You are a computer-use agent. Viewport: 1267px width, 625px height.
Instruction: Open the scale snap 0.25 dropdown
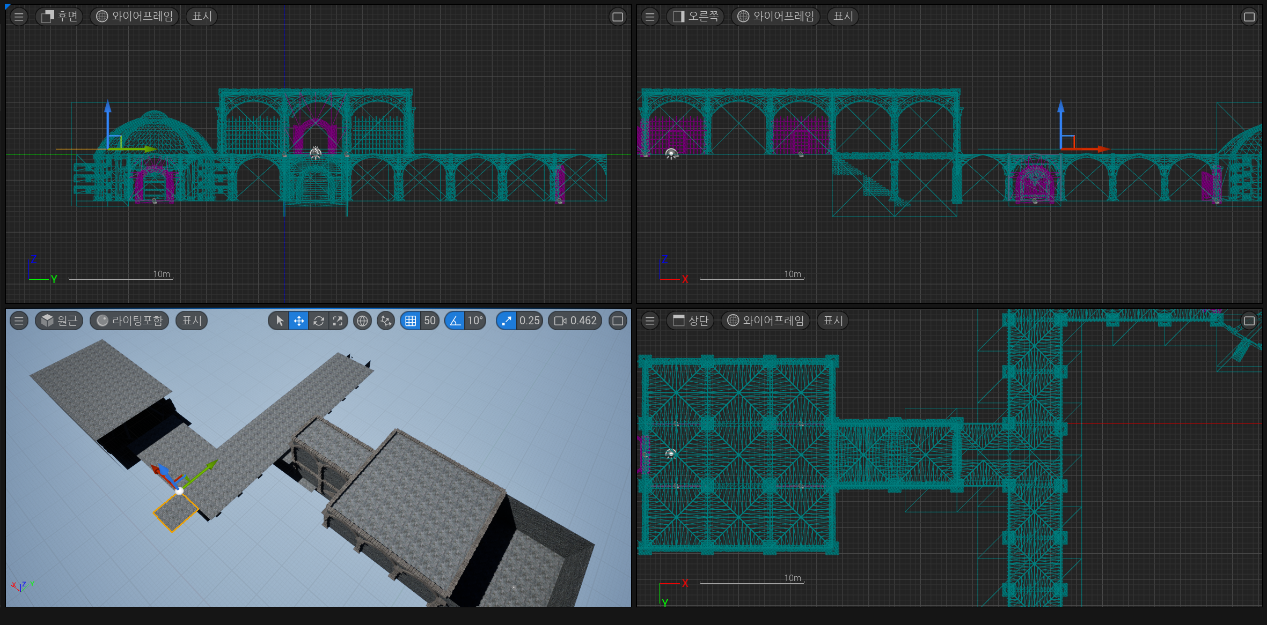pos(529,321)
